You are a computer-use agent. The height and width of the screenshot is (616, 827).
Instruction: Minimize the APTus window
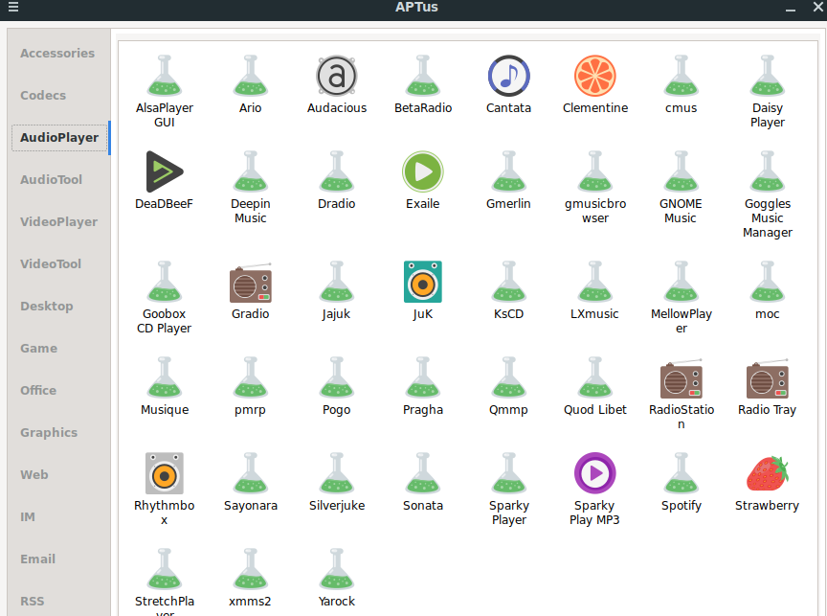click(790, 8)
